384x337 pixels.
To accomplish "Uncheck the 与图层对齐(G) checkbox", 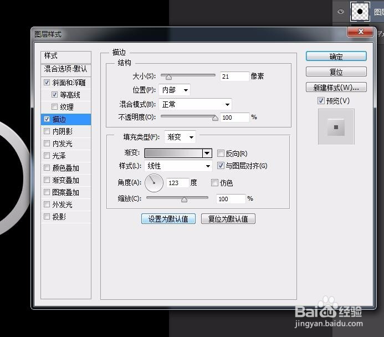I will pyautogui.click(x=221, y=166).
